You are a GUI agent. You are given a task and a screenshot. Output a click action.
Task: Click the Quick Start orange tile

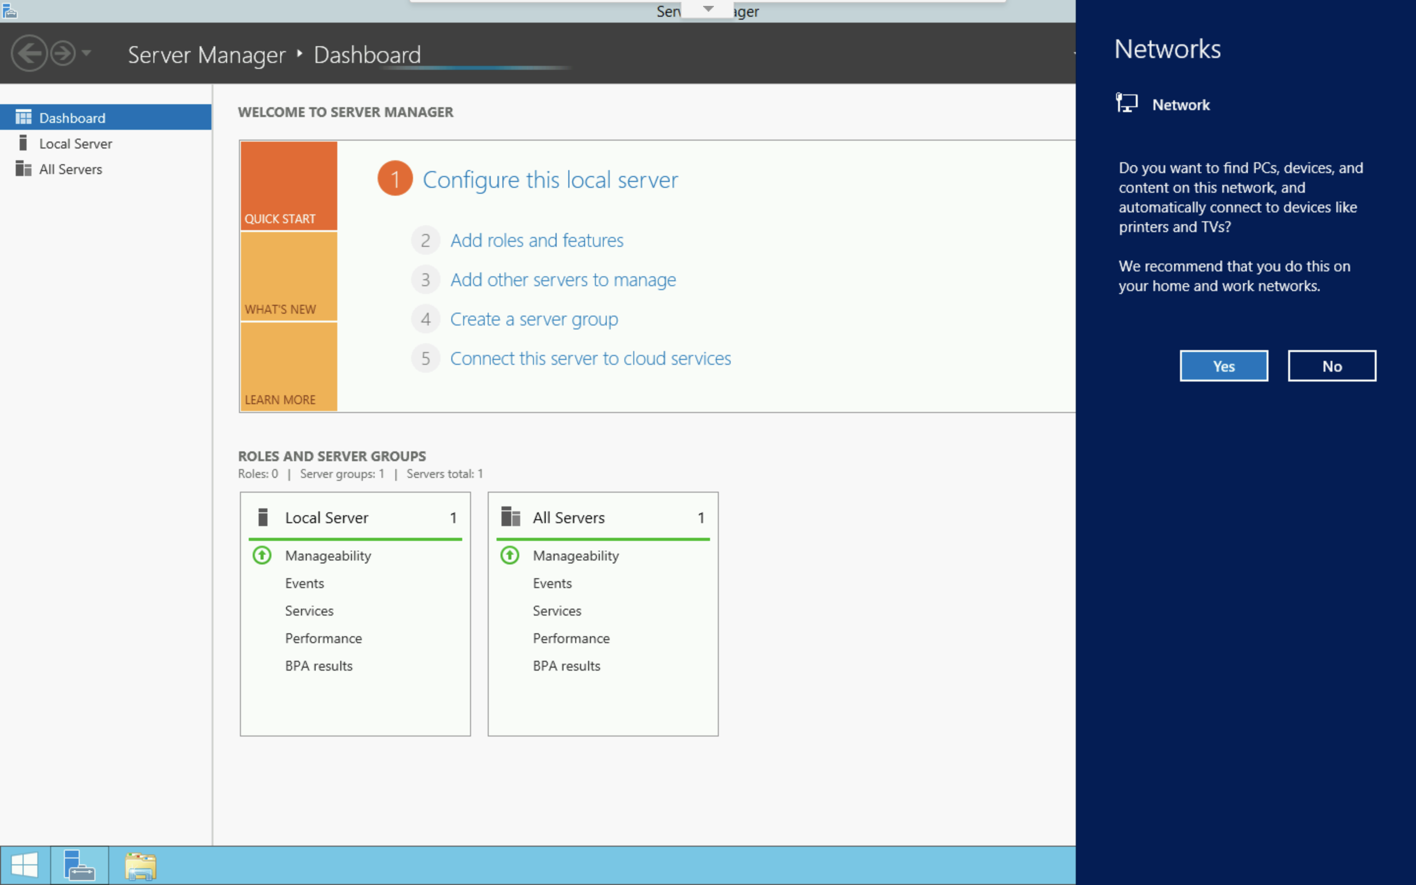click(289, 185)
